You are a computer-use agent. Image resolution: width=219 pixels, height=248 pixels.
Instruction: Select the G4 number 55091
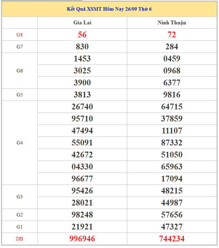pyautogui.click(x=82, y=143)
